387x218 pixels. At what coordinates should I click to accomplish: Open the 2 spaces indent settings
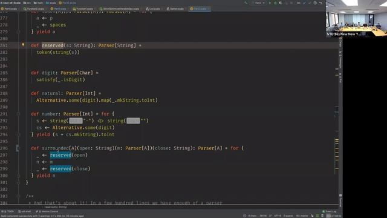tap(288, 216)
